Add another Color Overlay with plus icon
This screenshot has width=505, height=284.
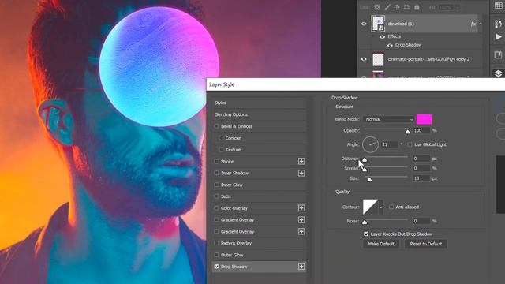pyautogui.click(x=301, y=208)
